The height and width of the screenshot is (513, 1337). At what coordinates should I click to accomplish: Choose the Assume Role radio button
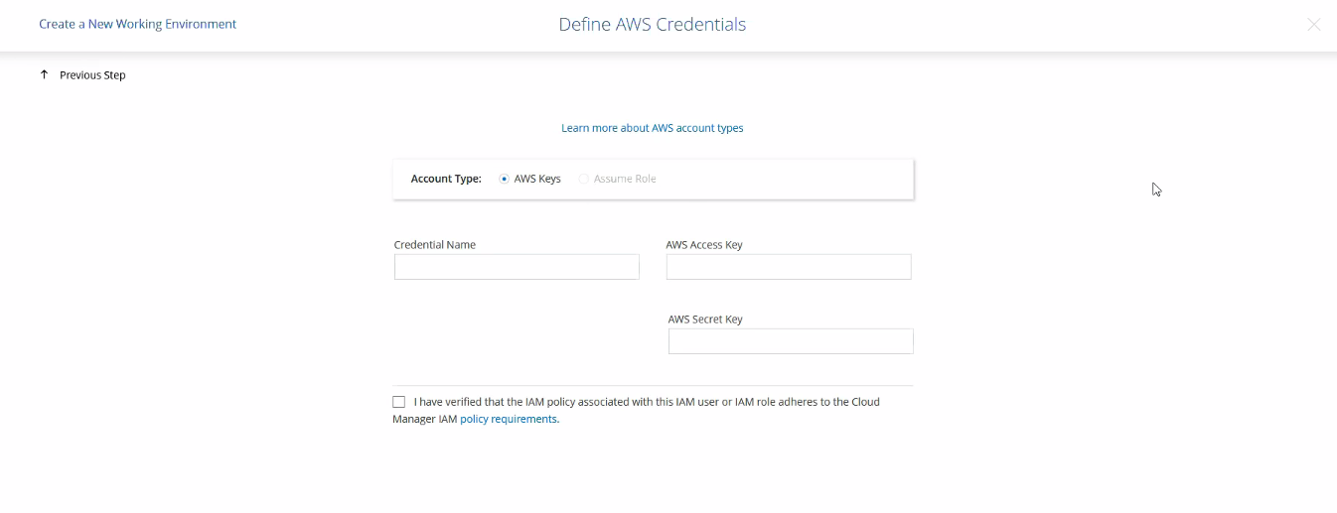click(584, 179)
